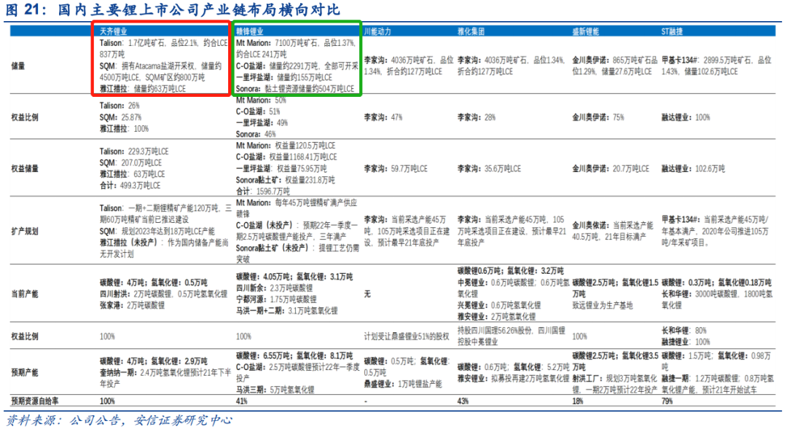Viewport: 787px width, 429px height.
Task: Select 李家沟: 59.7万吨LCE
Action: (396, 168)
